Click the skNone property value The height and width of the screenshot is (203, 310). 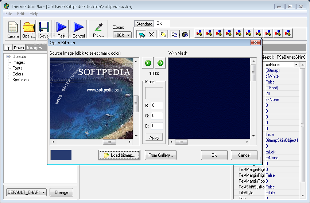(272, 99)
